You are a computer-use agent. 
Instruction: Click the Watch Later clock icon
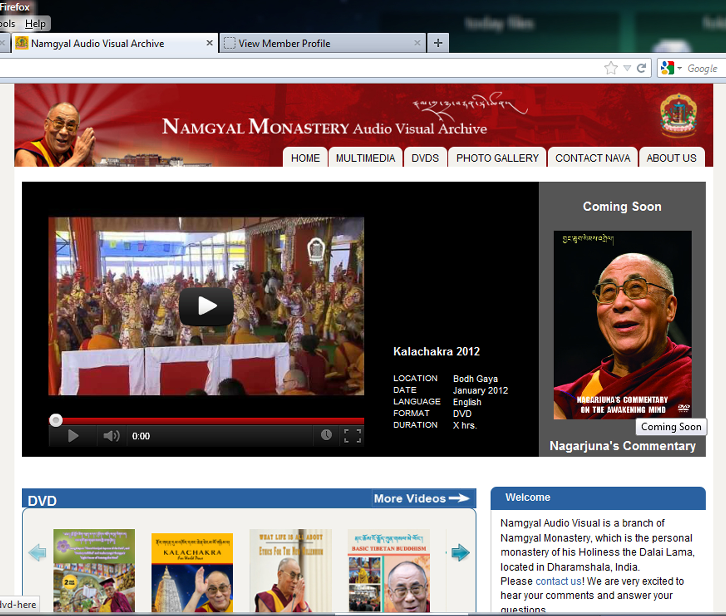coord(326,435)
